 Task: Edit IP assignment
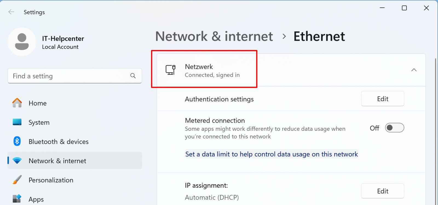pyautogui.click(x=382, y=191)
